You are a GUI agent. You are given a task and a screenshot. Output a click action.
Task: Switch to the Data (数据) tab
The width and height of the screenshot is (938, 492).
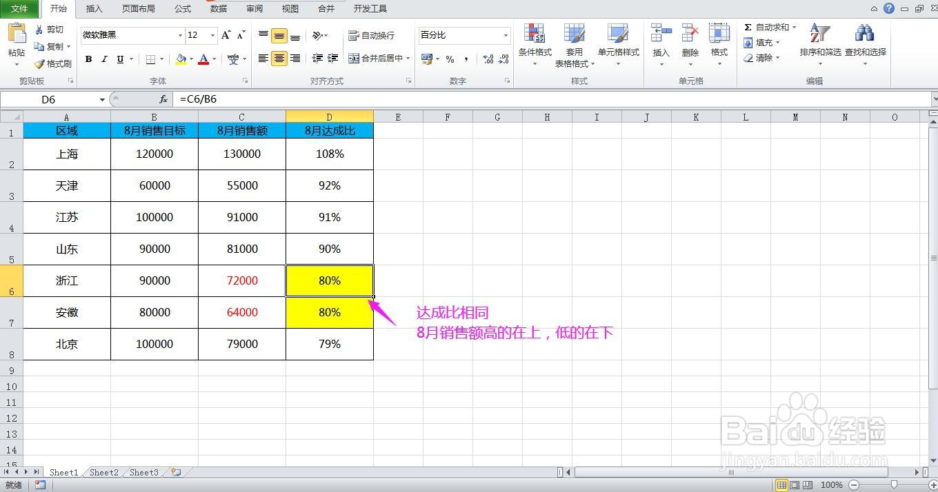[x=219, y=8]
